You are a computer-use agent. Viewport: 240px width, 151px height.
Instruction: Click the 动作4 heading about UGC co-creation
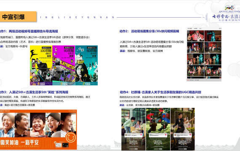(160, 92)
